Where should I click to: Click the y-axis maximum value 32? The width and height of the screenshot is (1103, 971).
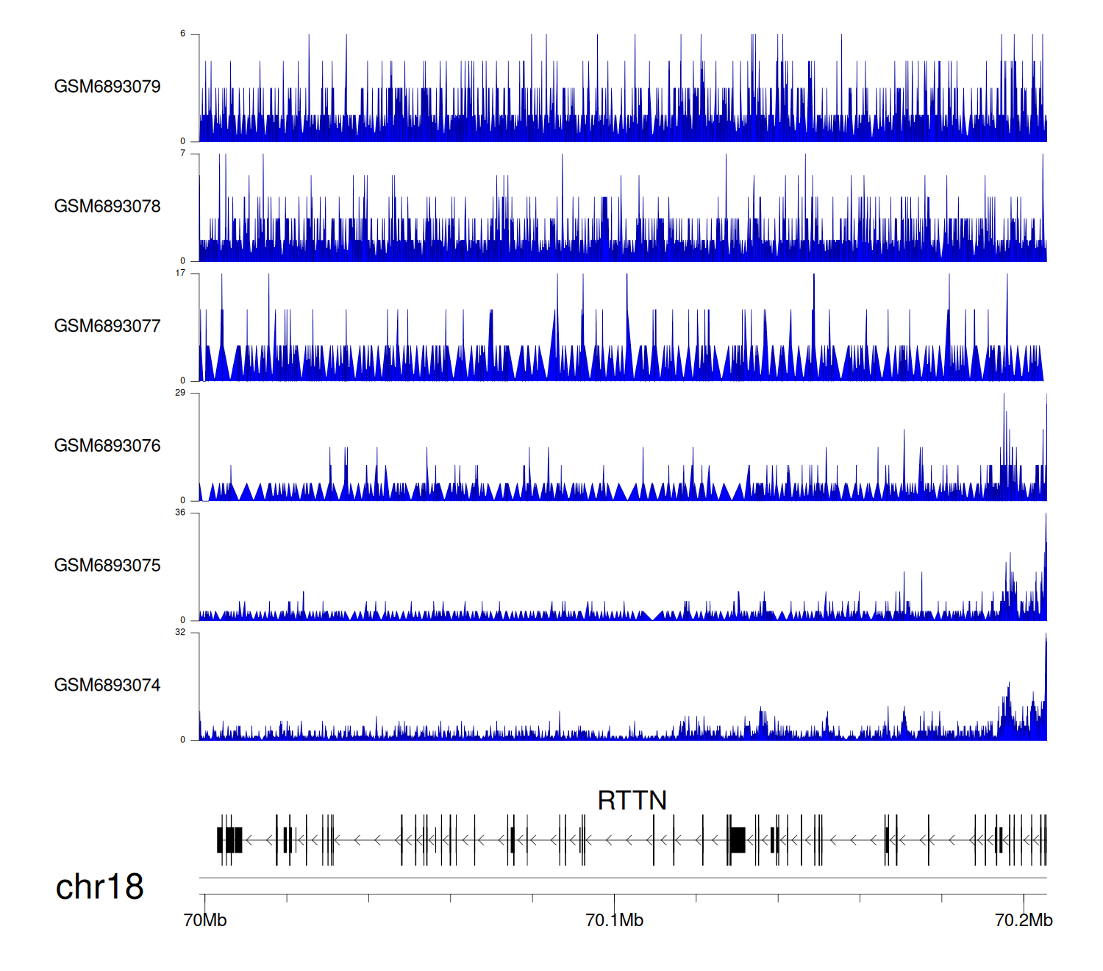click(180, 633)
